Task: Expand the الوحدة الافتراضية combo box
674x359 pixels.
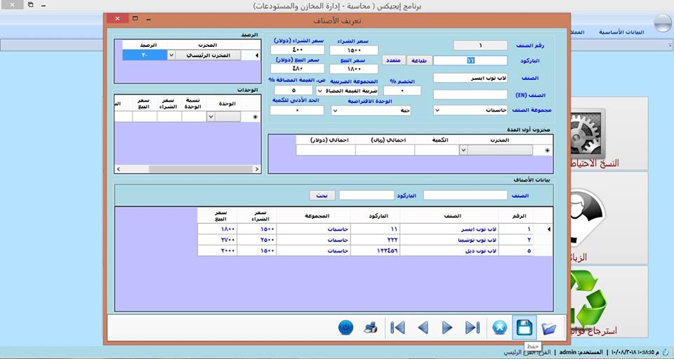Action: 335,110
